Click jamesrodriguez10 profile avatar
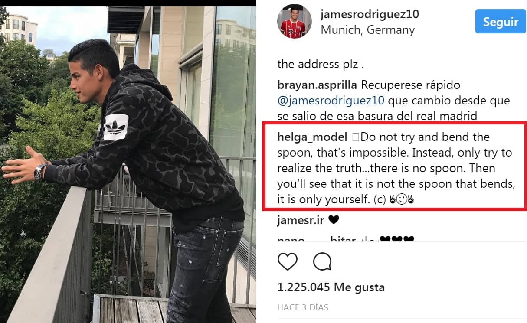This screenshot has height=323, width=527. pos(292,22)
